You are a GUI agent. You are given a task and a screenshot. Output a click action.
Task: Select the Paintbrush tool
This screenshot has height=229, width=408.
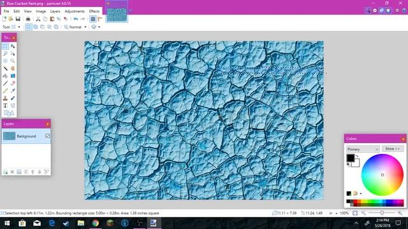tap(5, 83)
